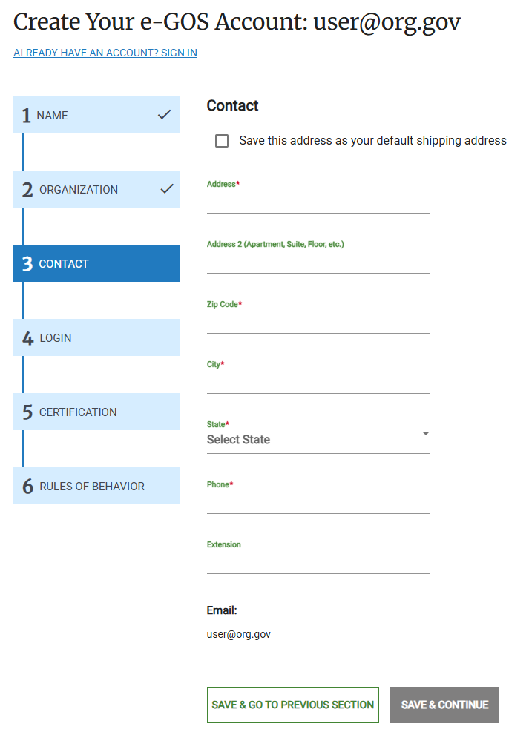Focus the Zip Code field

[318, 328]
